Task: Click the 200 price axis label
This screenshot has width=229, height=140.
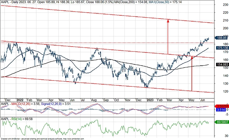Action: coord(225,28)
